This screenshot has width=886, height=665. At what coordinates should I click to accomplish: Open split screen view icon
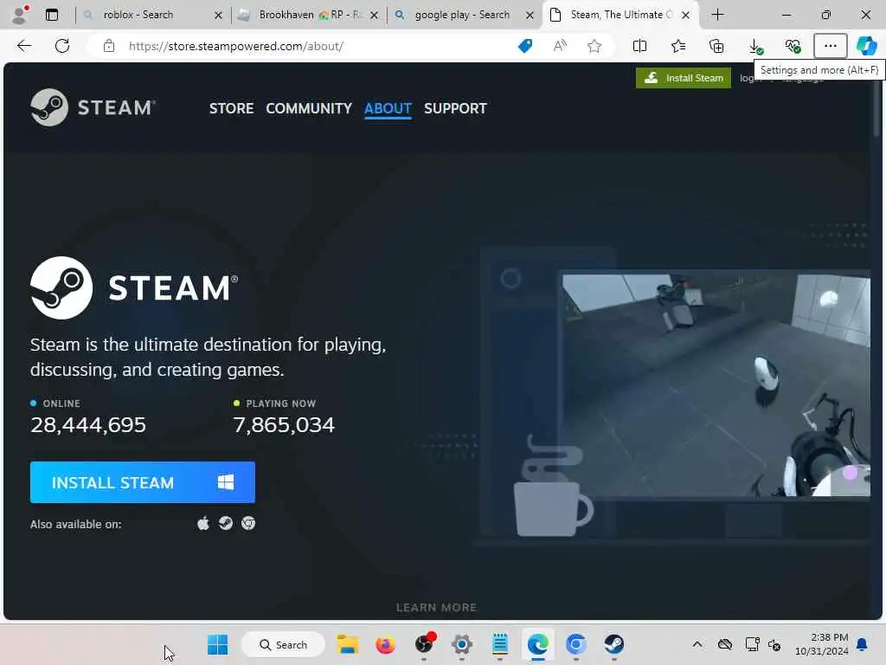pos(639,46)
